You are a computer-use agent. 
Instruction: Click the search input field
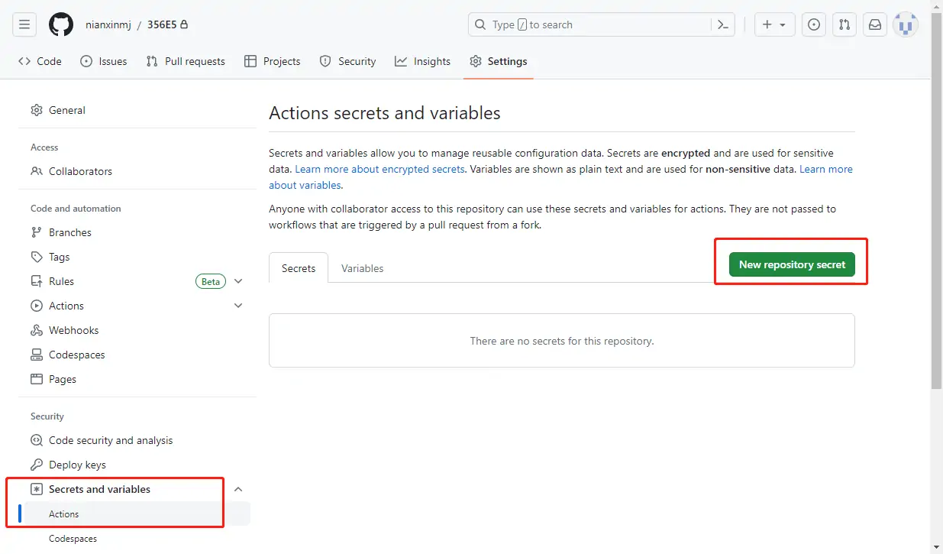pyautogui.click(x=588, y=24)
